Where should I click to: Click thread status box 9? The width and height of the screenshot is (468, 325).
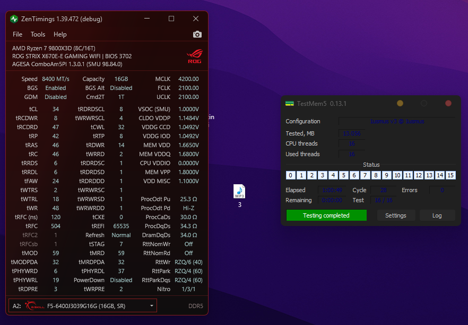pos(386,175)
